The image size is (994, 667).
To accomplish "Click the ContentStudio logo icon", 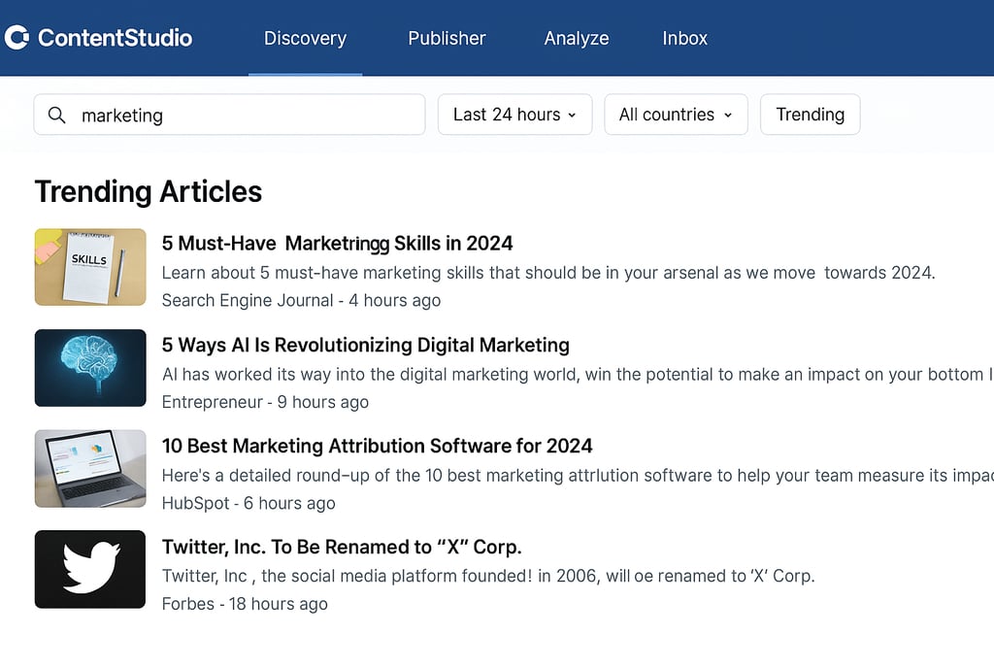I will pyautogui.click(x=17, y=38).
